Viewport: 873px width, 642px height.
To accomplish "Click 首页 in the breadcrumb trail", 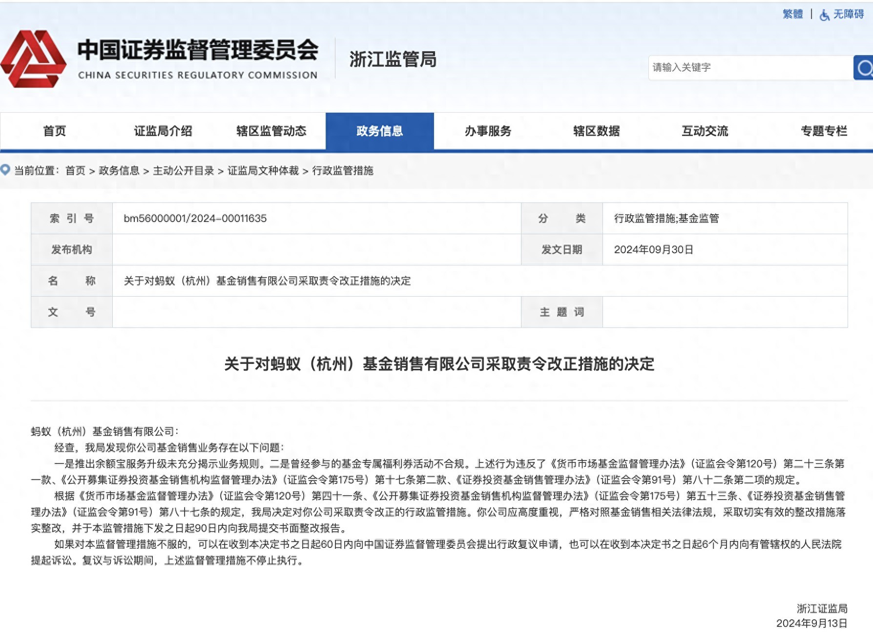I will click(x=75, y=171).
